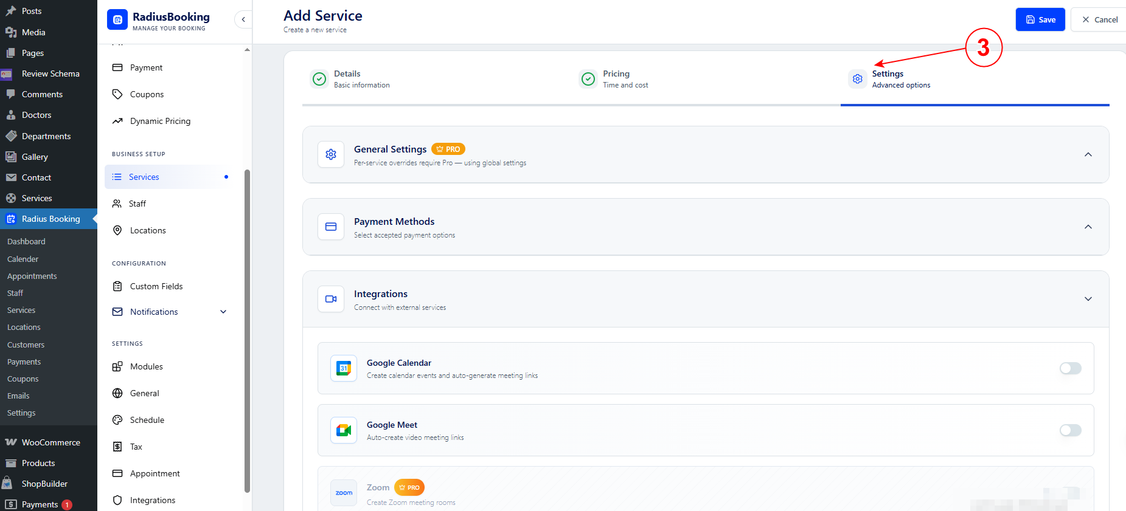Click the Settings step gear icon
This screenshot has height=511, width=1126.
(x=858, y=79)
